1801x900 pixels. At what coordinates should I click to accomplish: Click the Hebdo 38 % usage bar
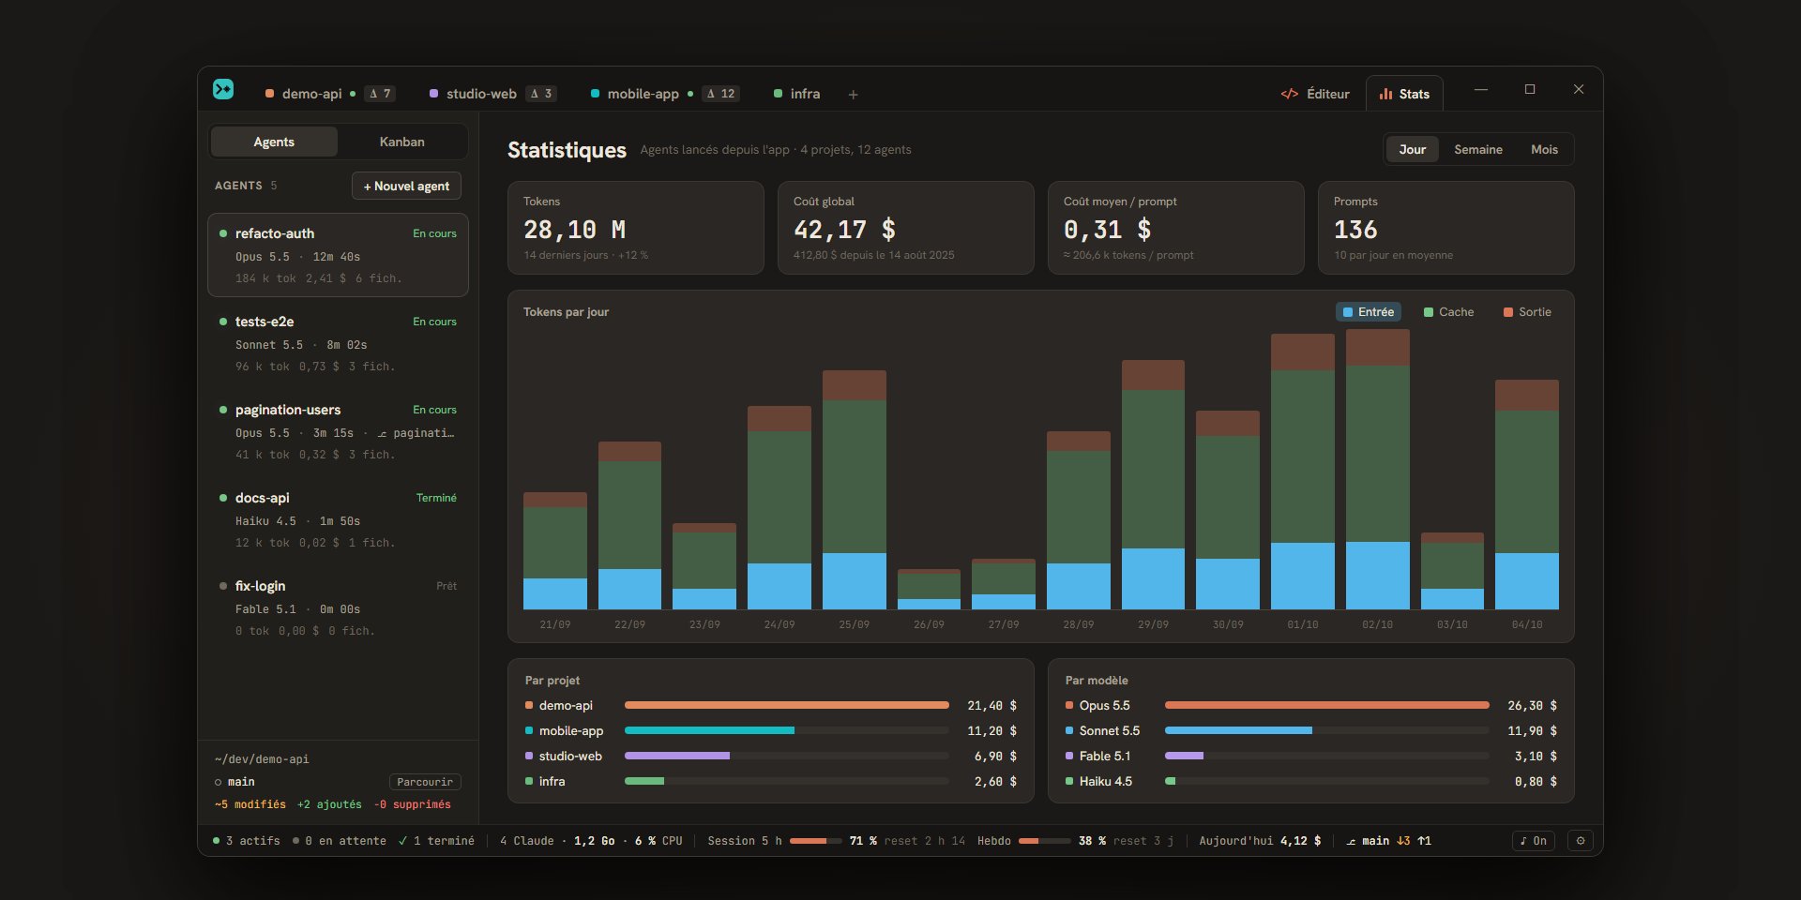click(1045, 841)
